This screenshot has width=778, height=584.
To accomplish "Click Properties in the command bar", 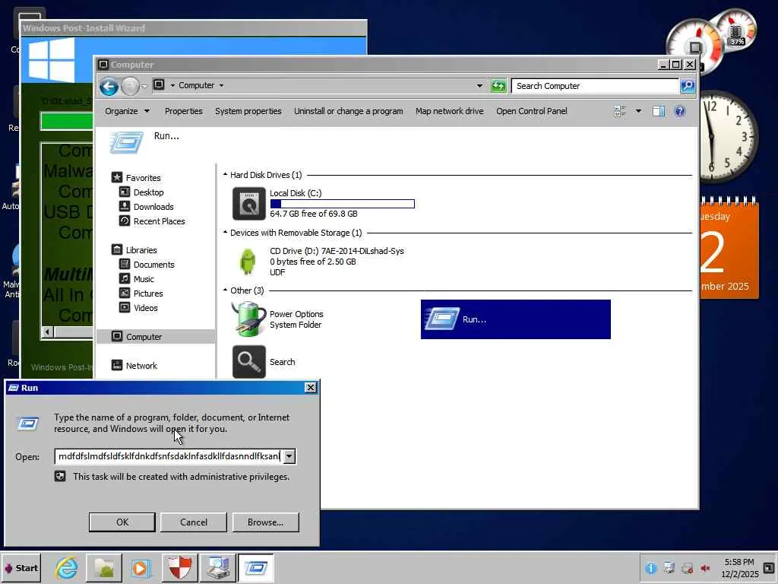I will [x=184, y=111].
